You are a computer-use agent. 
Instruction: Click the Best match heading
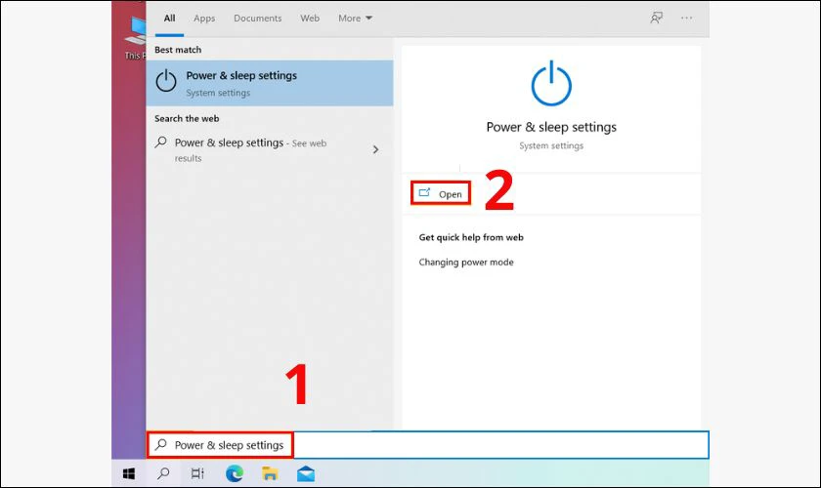(178, 50)
